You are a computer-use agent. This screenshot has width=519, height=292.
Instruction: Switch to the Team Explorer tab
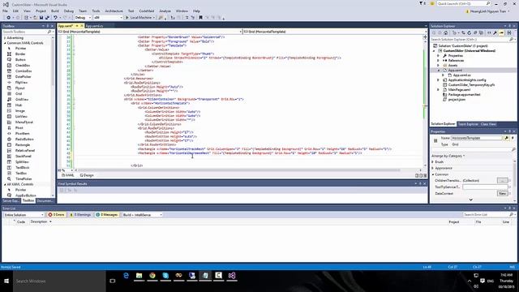pos(468,124)
